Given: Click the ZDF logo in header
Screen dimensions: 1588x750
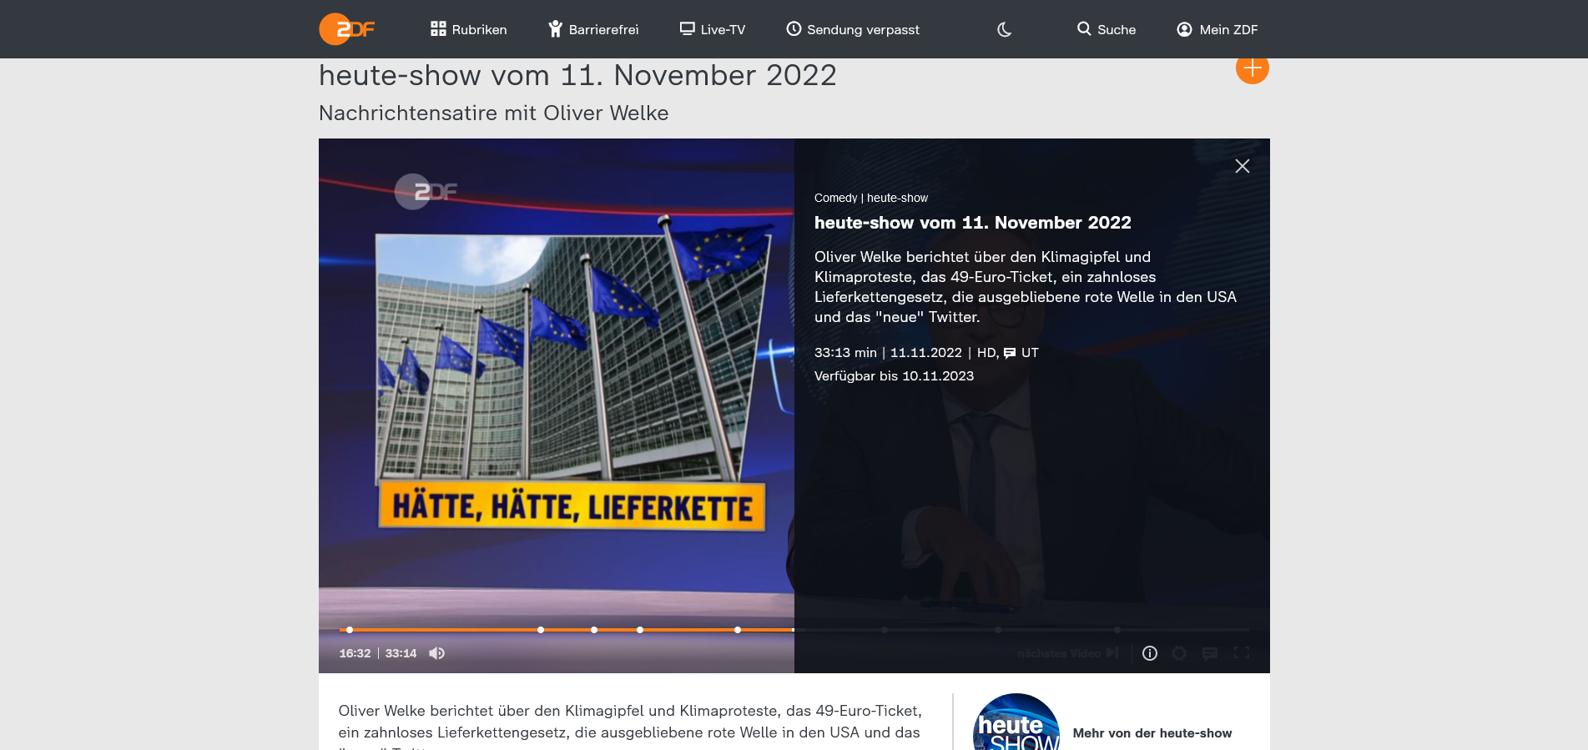Looking at the screenshot, I should tap(346, 29).
